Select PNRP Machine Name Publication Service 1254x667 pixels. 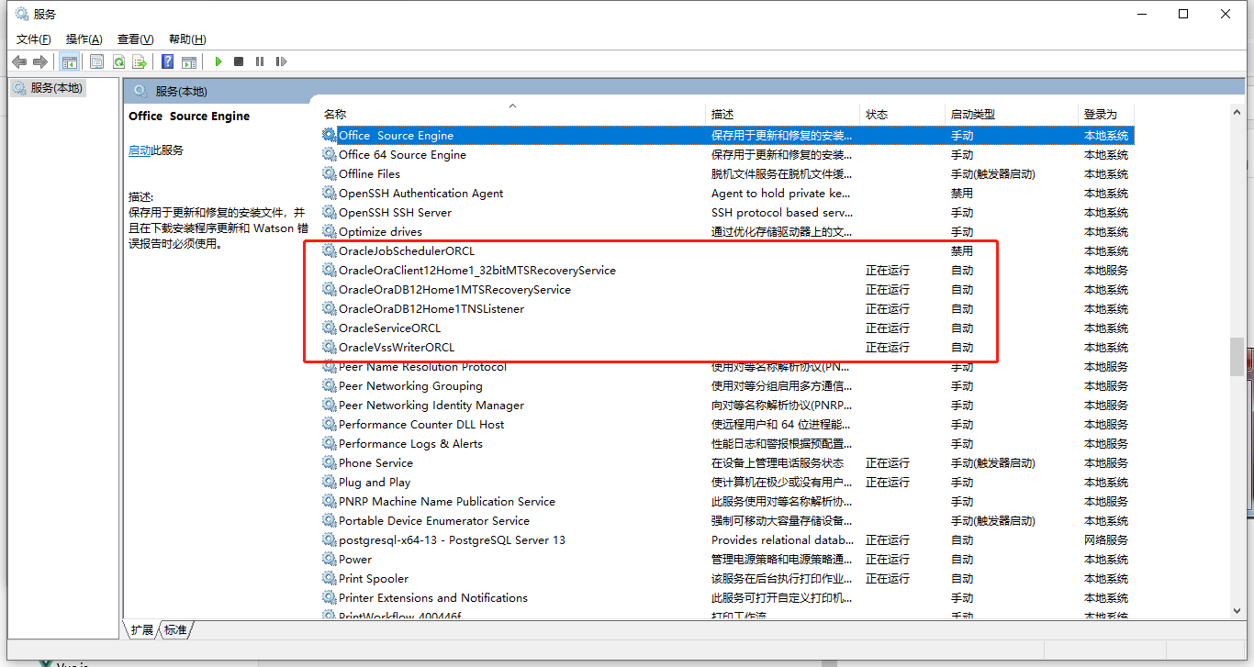(x=446, y=501)
